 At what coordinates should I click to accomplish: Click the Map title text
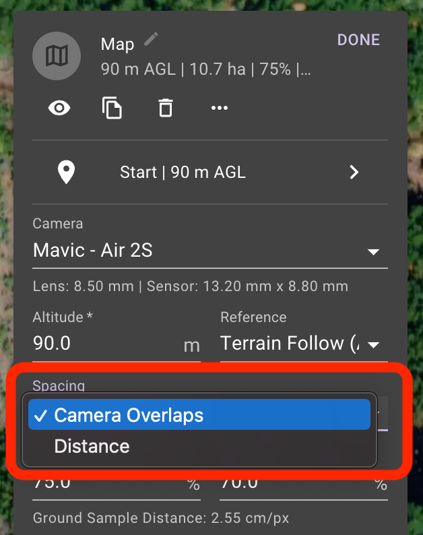tap(117, 44)
